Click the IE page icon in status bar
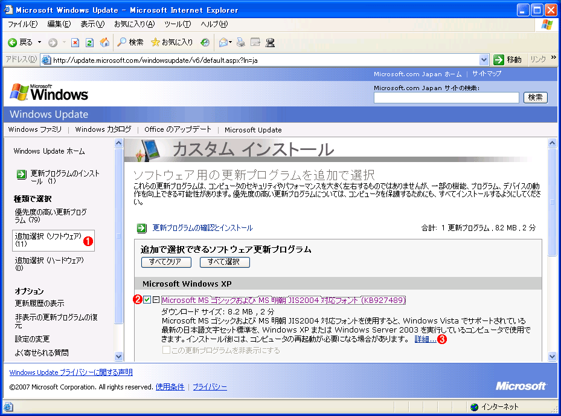This screenshot has width=561, height=416. pyautogui.click(x=8, y=407)
